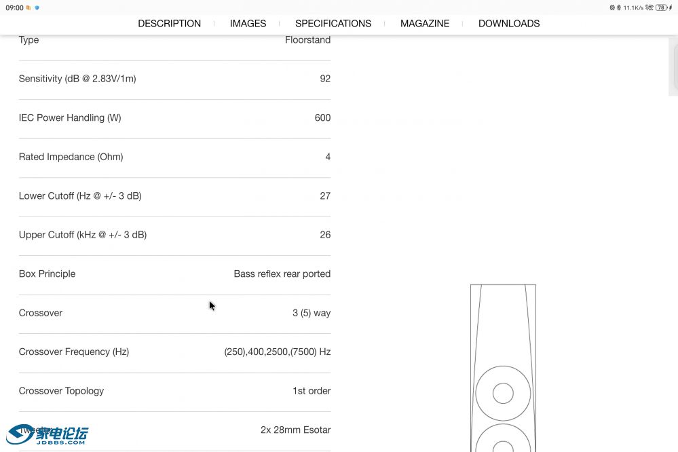Click the speaker line drawing
This screenshot has height=452, width=678.
pos(503,368)
